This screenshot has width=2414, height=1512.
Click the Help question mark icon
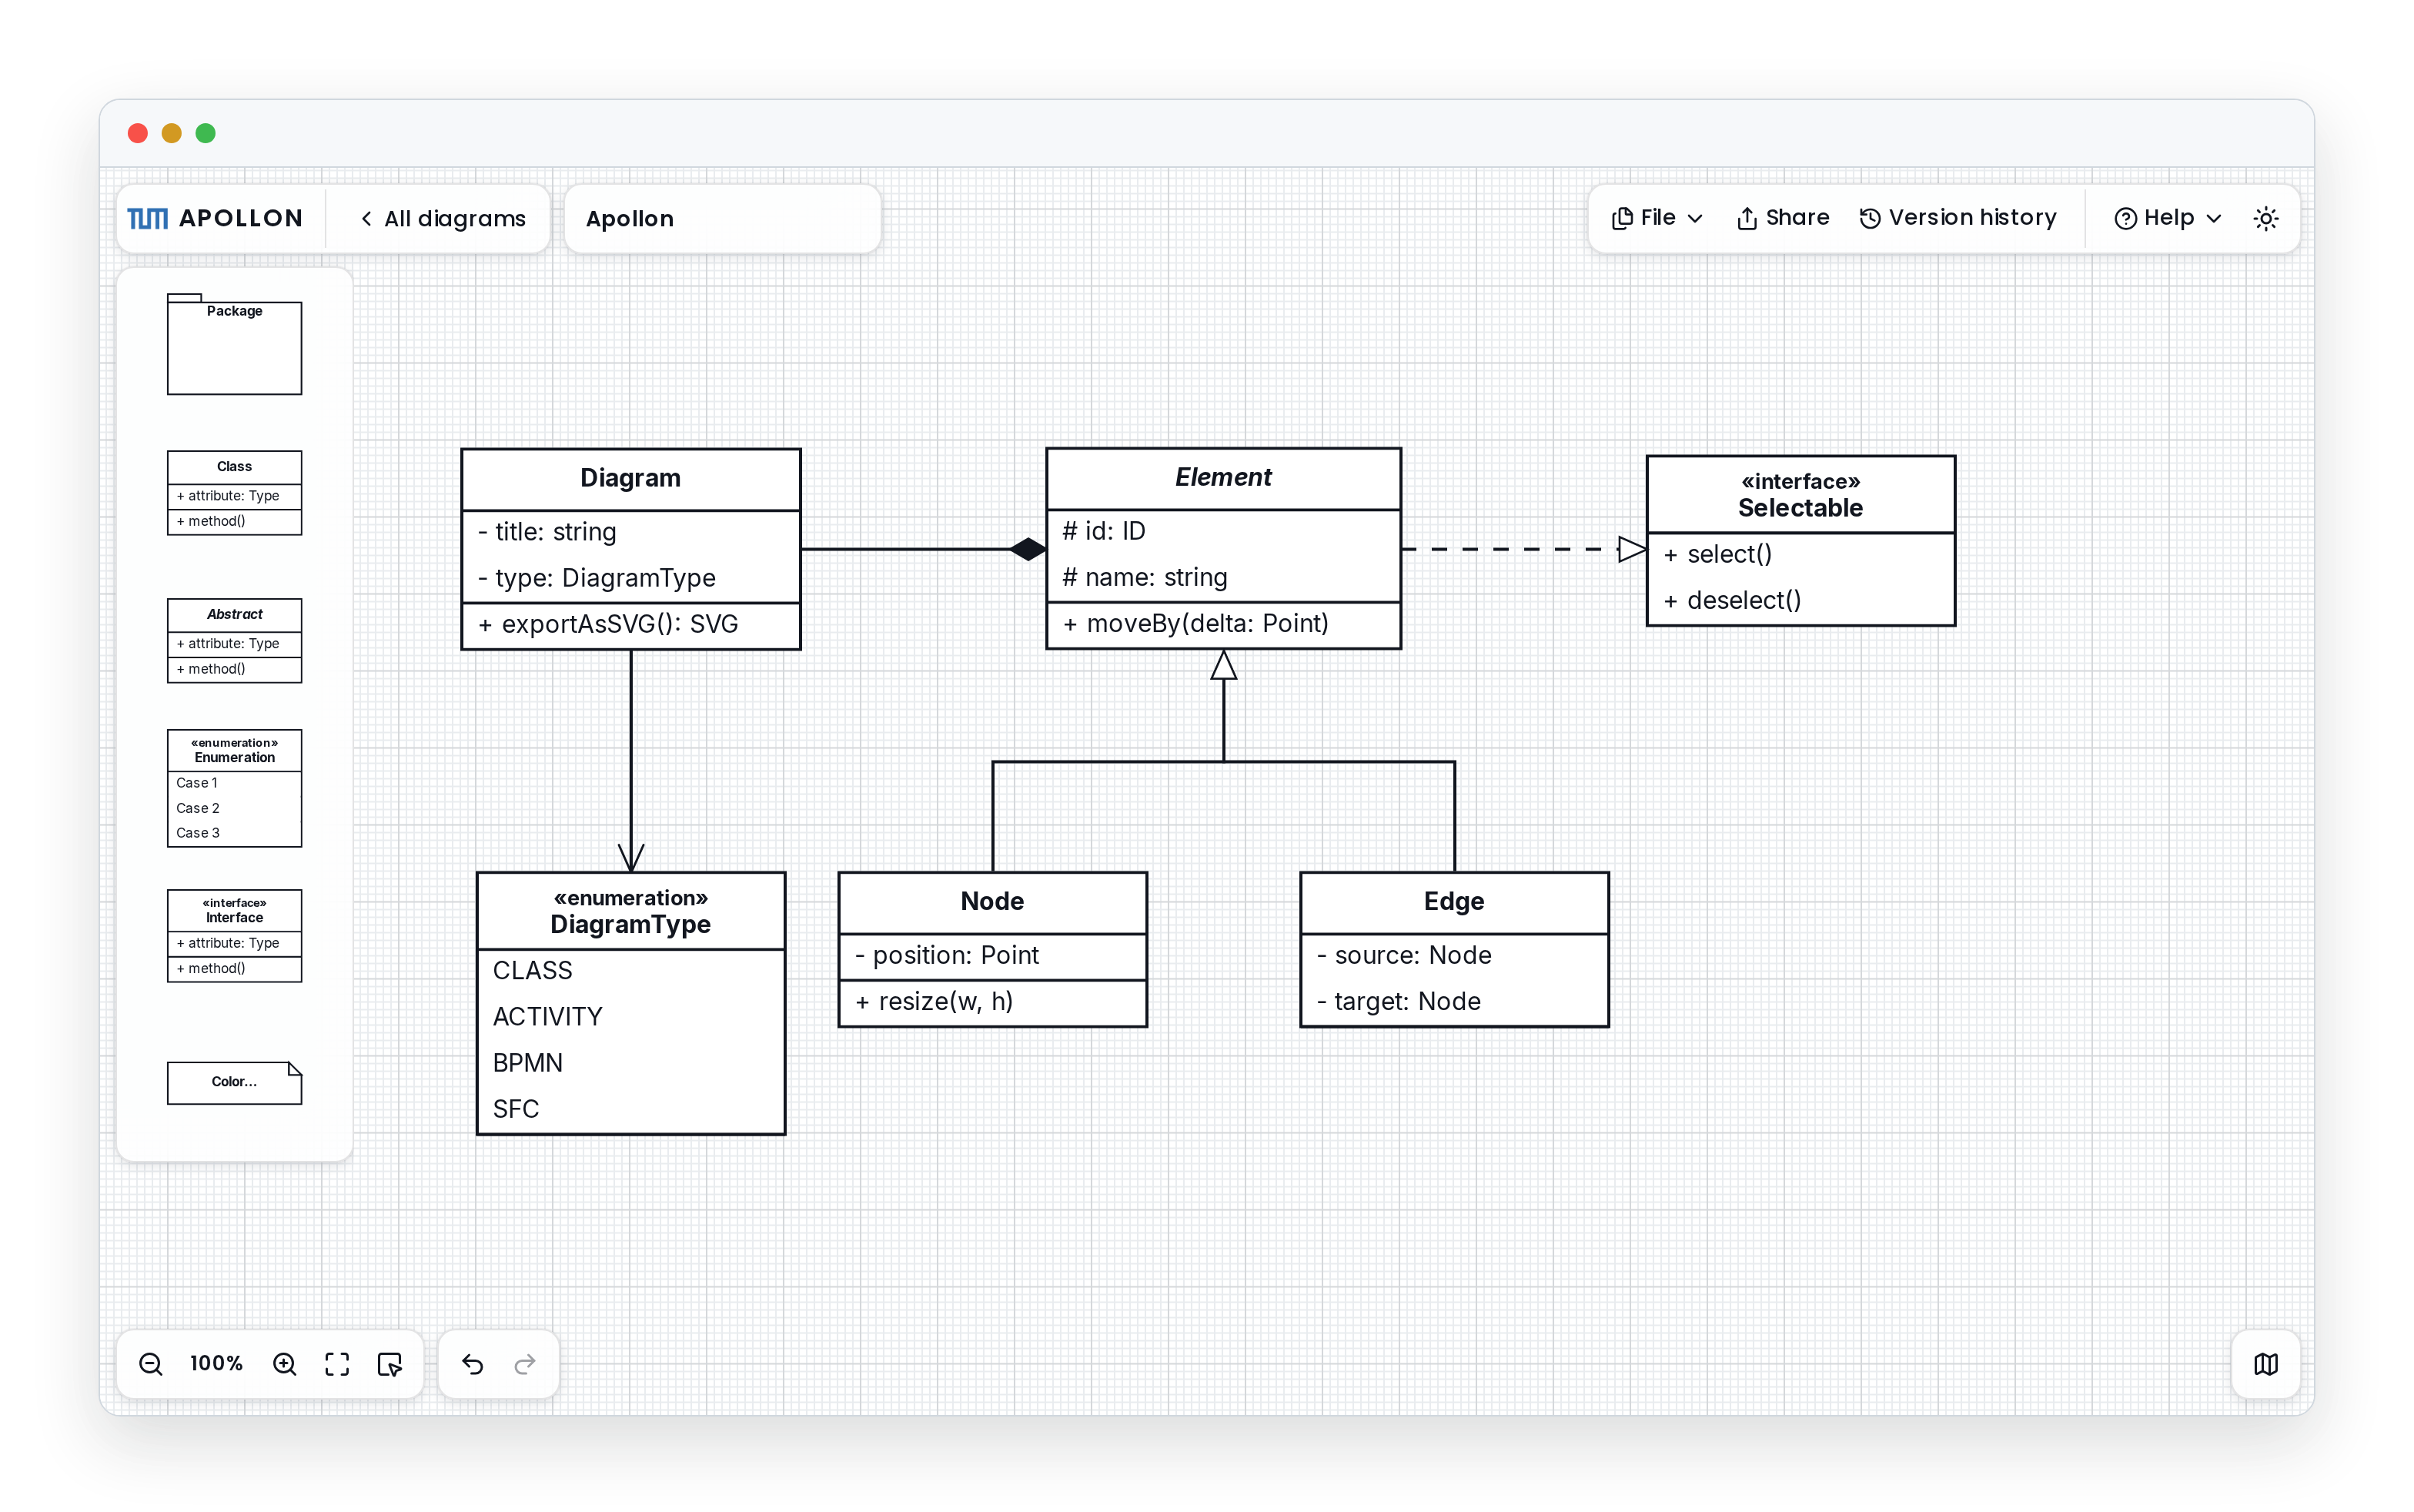pos(2125,218)
